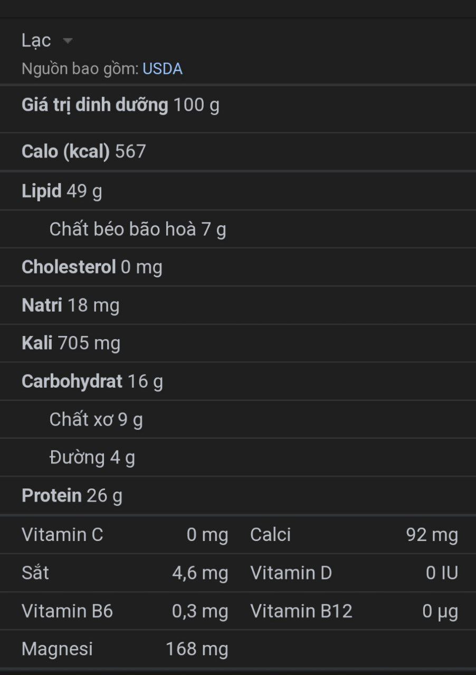Click the Vitamin B12 label
This screenshot has height=675, width=476.
pos(301,611)
